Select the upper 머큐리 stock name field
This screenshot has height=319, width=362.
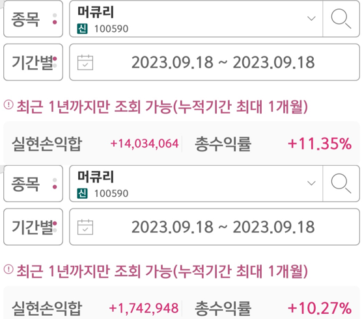(196, 19)
